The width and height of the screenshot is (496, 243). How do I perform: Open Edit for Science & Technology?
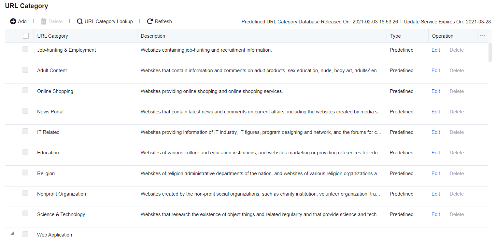[x=436, y=214]
